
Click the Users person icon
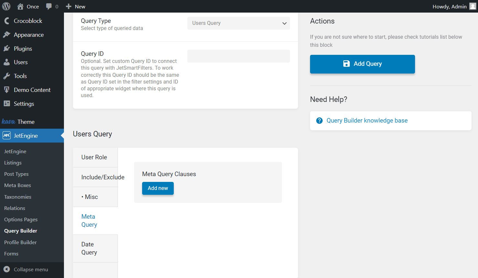coord(7,62)
